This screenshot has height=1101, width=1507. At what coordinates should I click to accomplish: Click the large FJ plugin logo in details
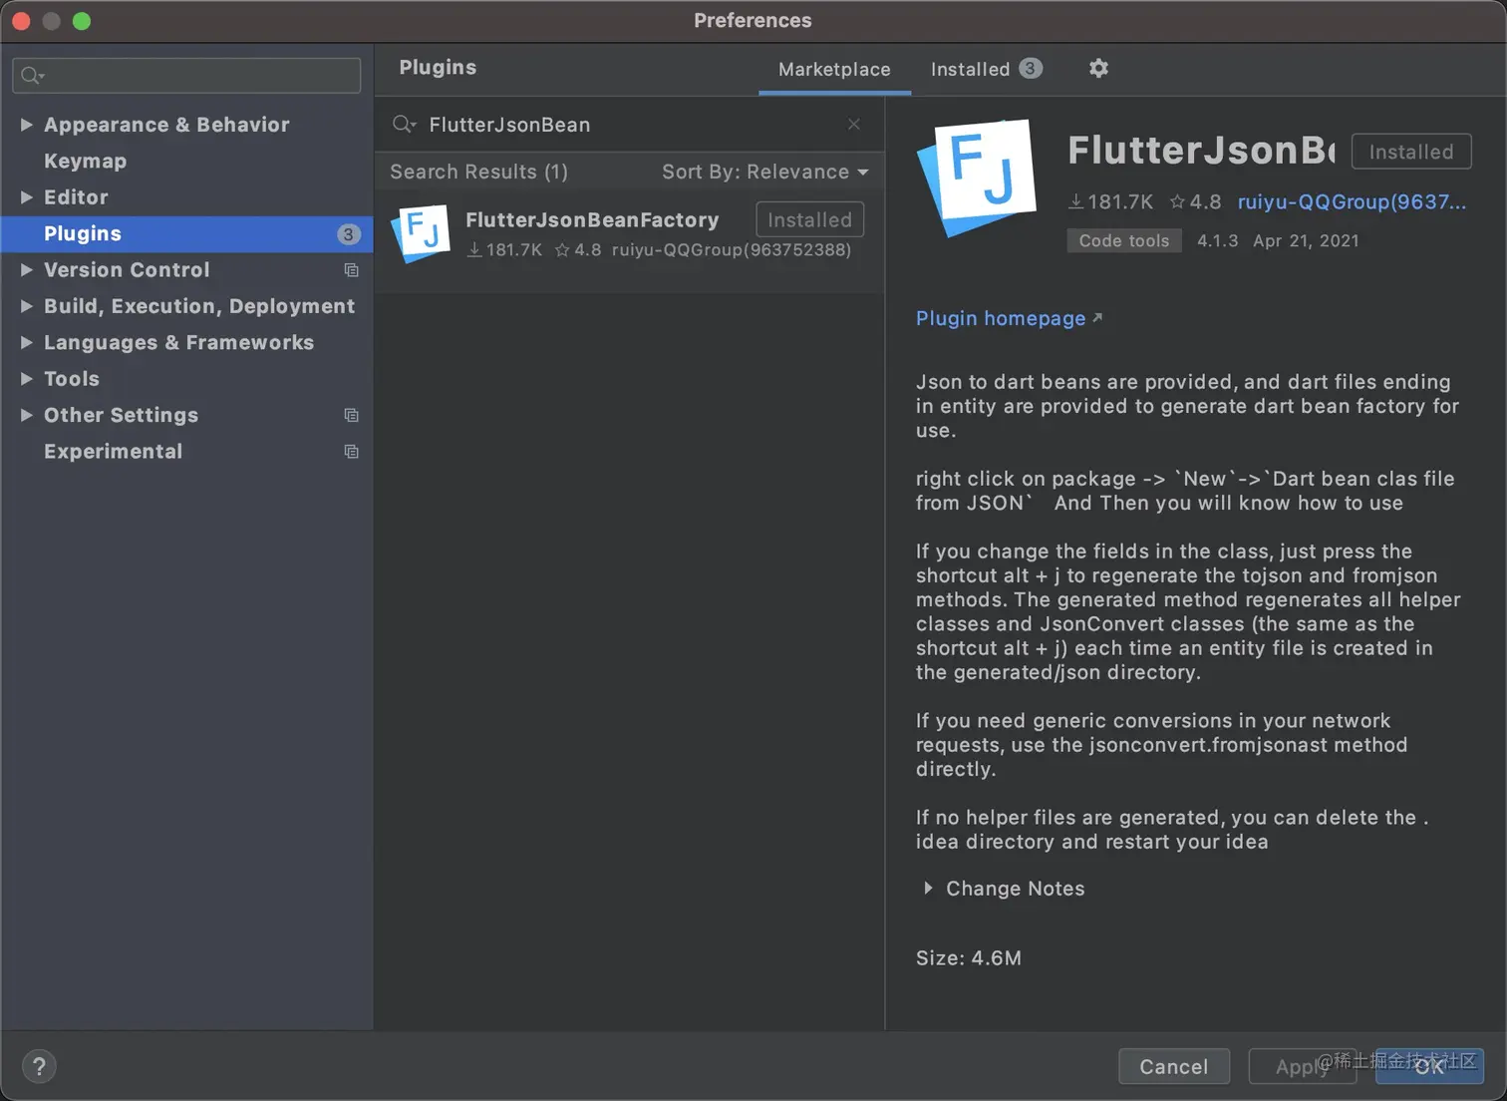point(979,178)
